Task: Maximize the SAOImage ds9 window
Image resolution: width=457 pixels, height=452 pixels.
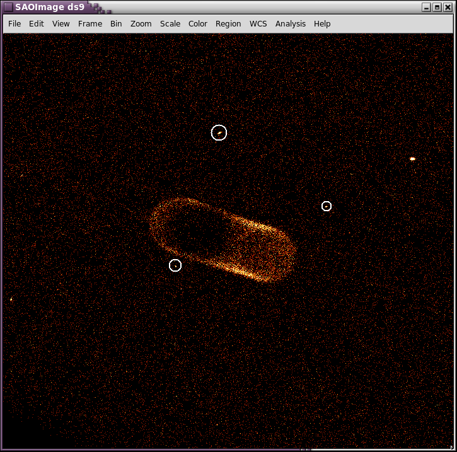Action: coord(437,7)
